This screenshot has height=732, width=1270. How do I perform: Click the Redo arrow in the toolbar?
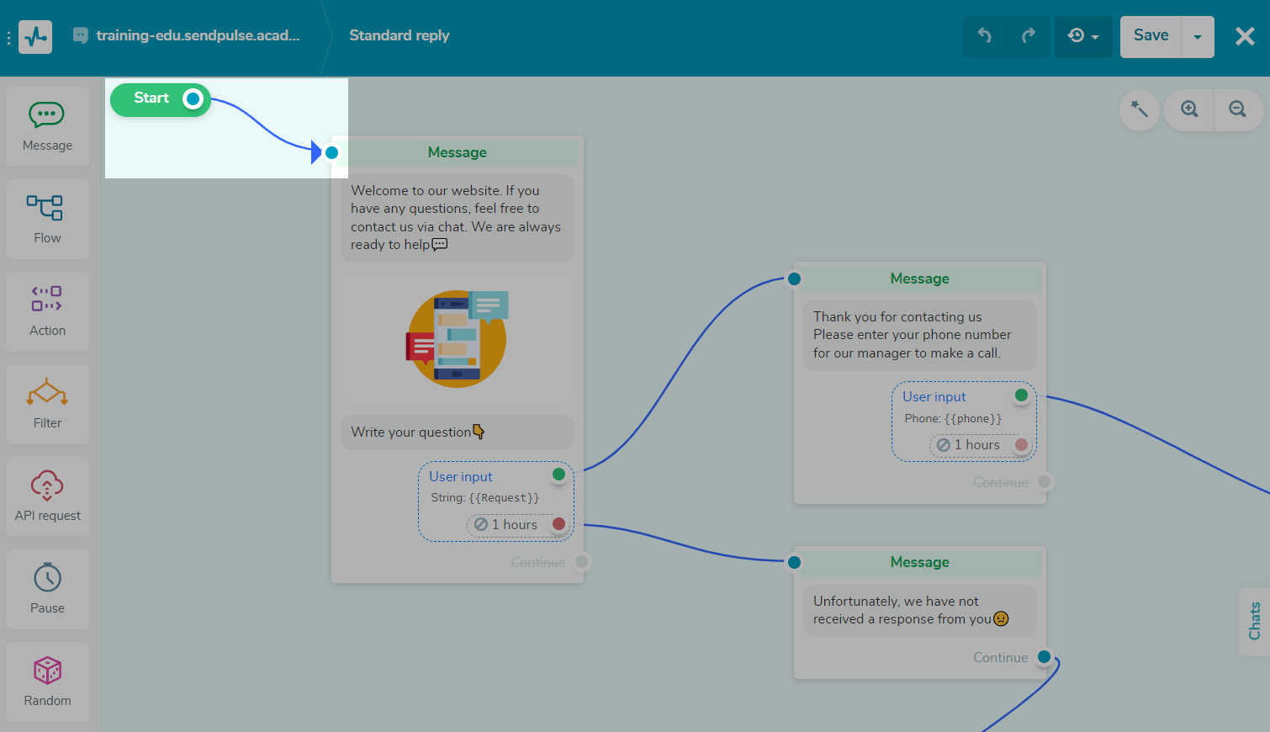[1029, 36]
